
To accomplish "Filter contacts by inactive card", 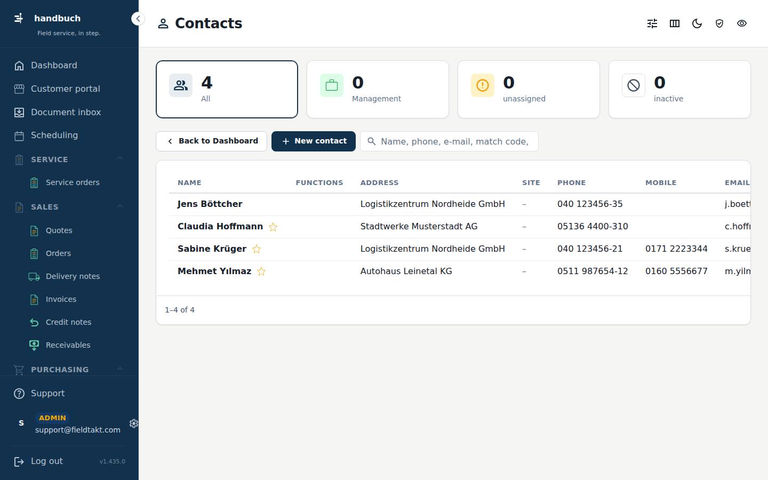I will pyautogui.click(x=679, y=89).
